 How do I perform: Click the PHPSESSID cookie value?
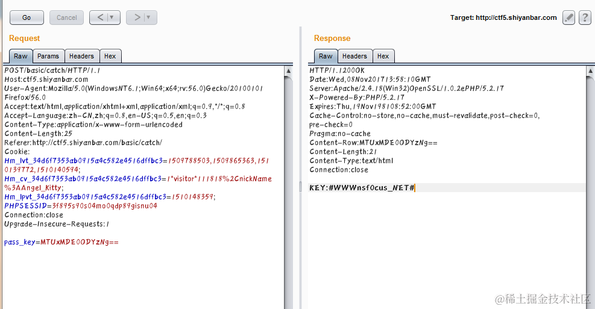click(x=105, y=206)
